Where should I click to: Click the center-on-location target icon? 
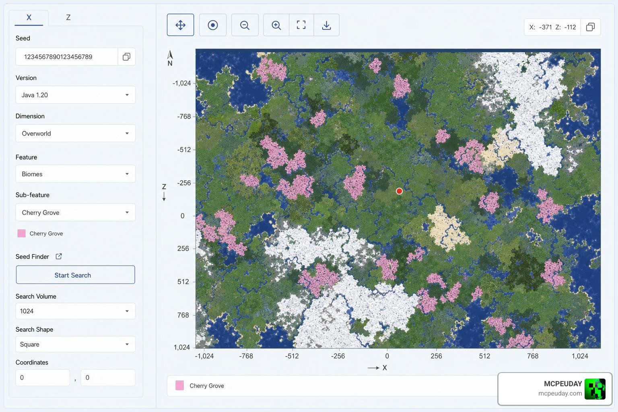click(213, 25)
